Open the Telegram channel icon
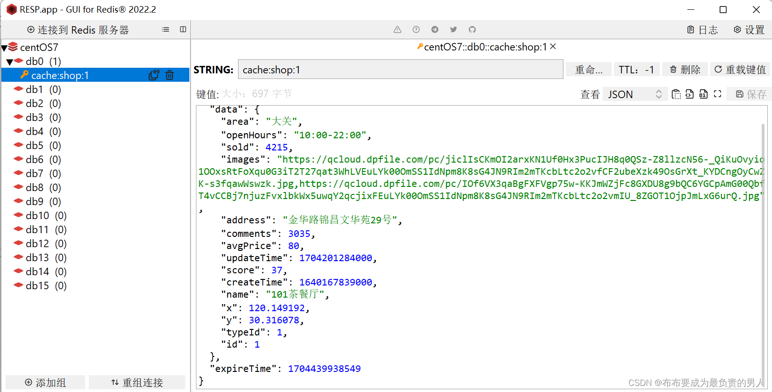 pyautogui.click(x=435, y=29)
